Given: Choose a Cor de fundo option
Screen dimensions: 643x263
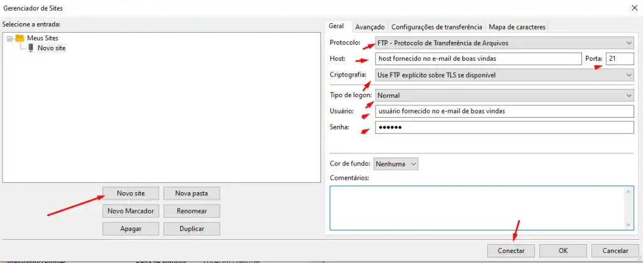Looking at the screenshot, I should pyautogui.click(x=396, y=163).
